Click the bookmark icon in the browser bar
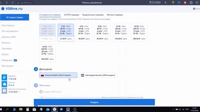Screen dimensions: 200x112 click(166, 2)
